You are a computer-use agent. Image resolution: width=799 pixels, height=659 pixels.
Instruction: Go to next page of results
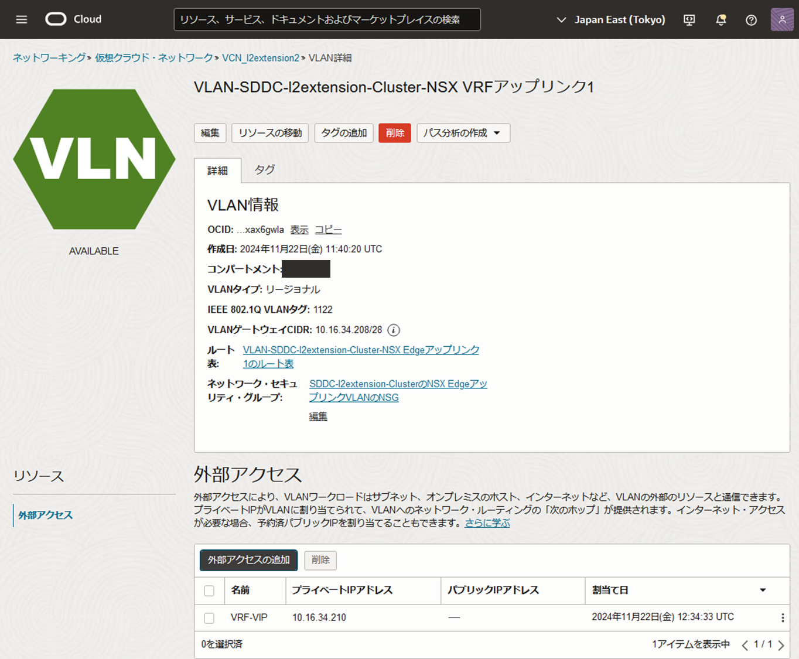781,645
